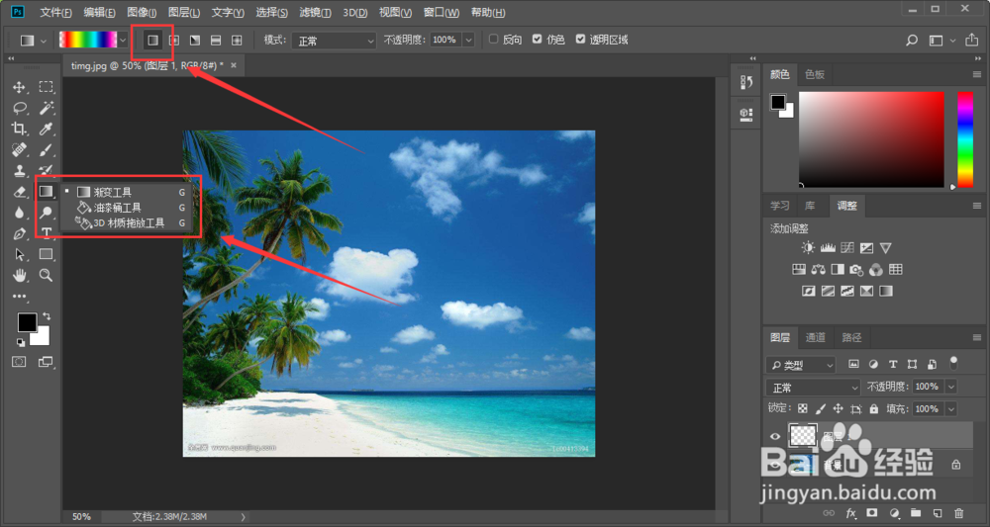990x527 pixels.
Task: Select the Blur droplet tool
Action: pyautogui.click(x=20, y=213)
